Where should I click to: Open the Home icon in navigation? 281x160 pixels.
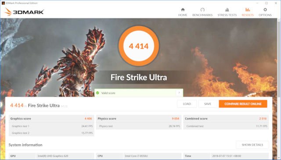tap(183, 10)
